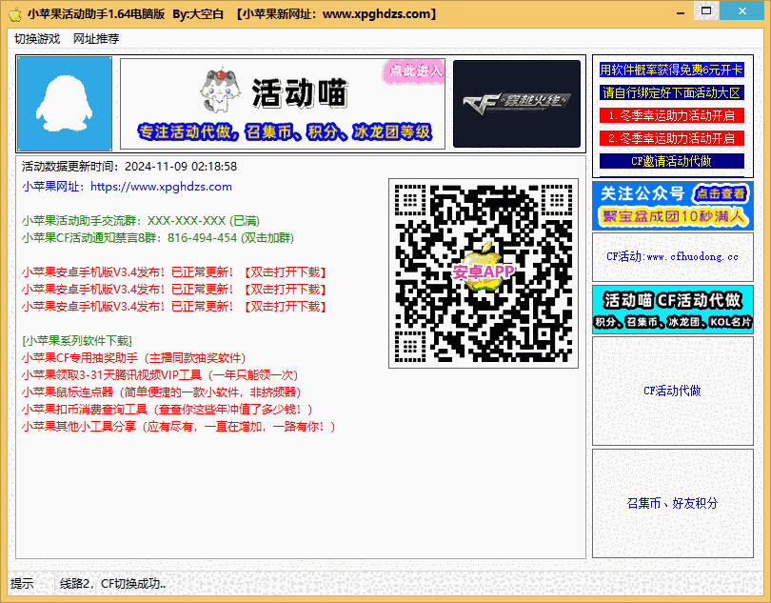
Task: Click the CF邀请活动代做 button
Action: [x=672, y=161]
